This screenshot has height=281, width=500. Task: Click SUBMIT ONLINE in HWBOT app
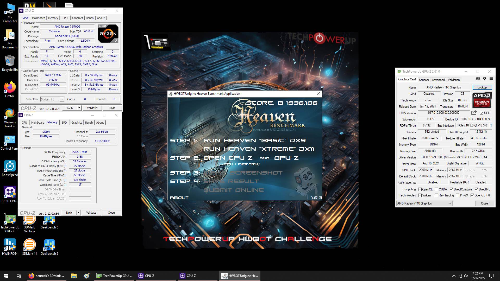tap(234, 190)
